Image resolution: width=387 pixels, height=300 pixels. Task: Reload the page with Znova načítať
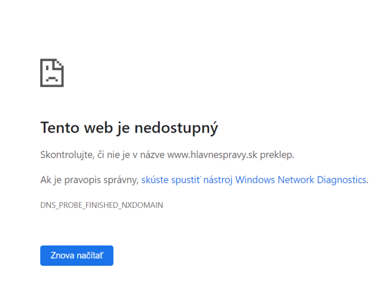77,256
